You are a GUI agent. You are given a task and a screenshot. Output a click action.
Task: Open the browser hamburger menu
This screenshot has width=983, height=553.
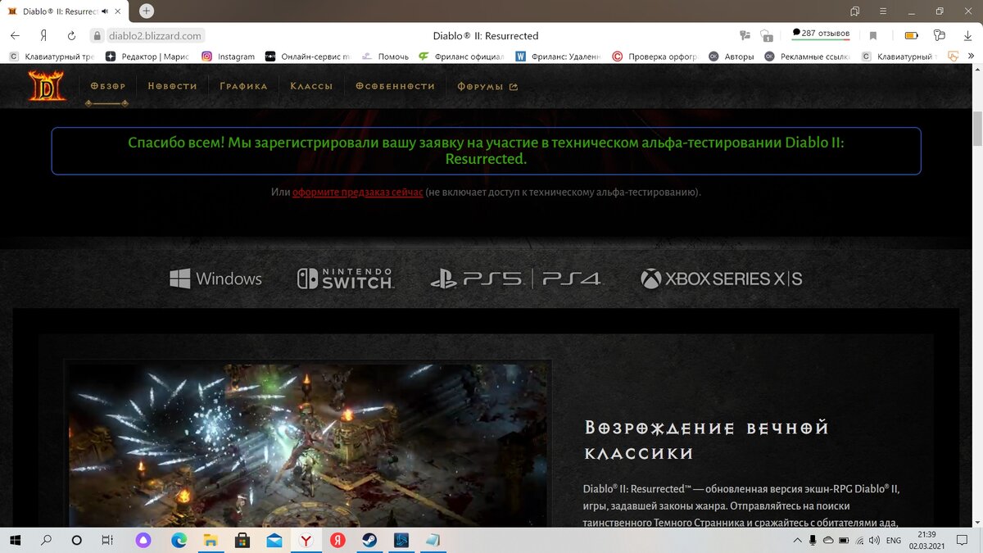click(x=884, y=11)
